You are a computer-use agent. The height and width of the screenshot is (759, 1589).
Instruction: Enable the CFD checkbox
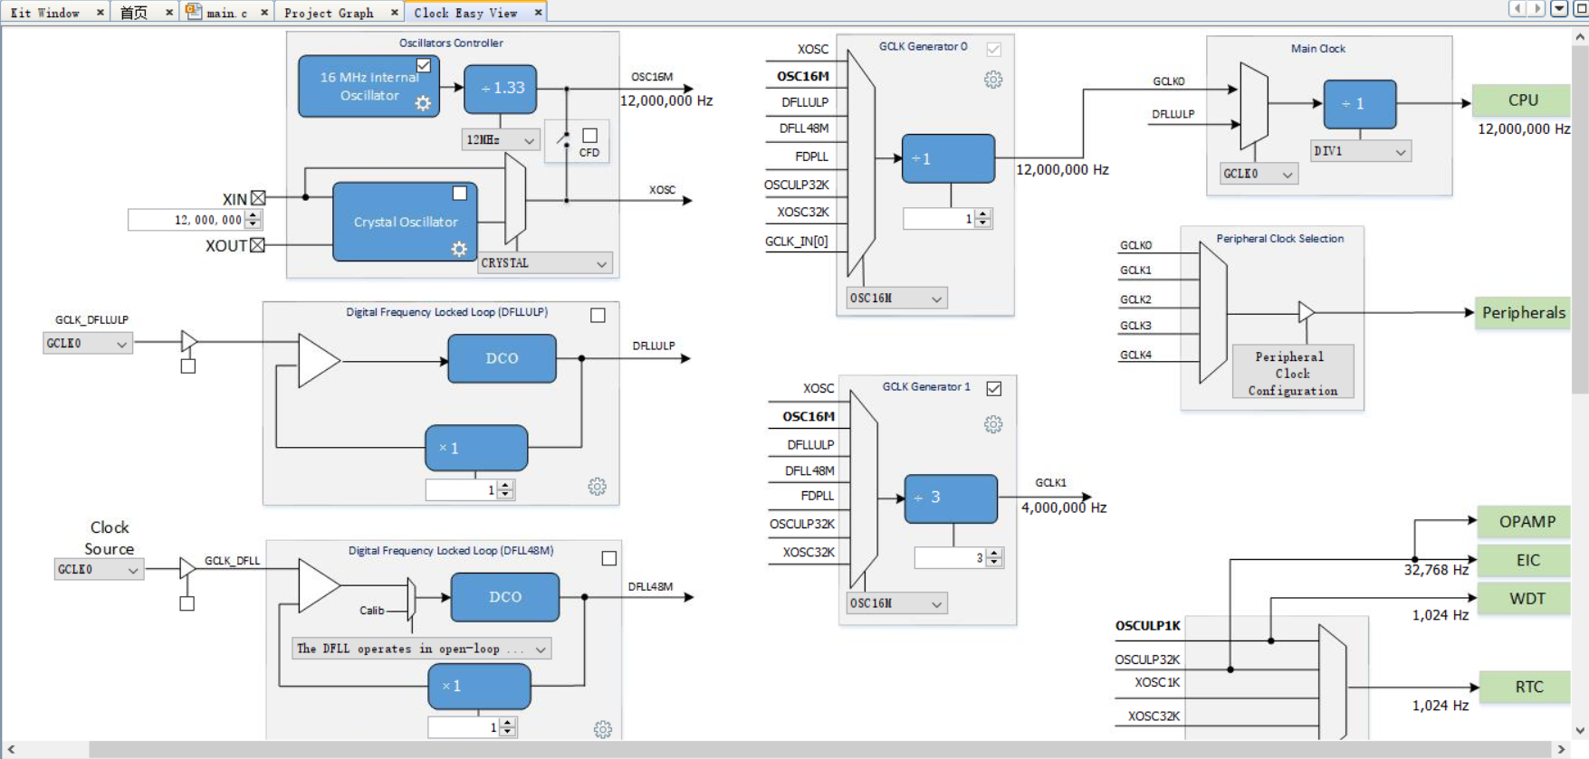coord(589,136)
